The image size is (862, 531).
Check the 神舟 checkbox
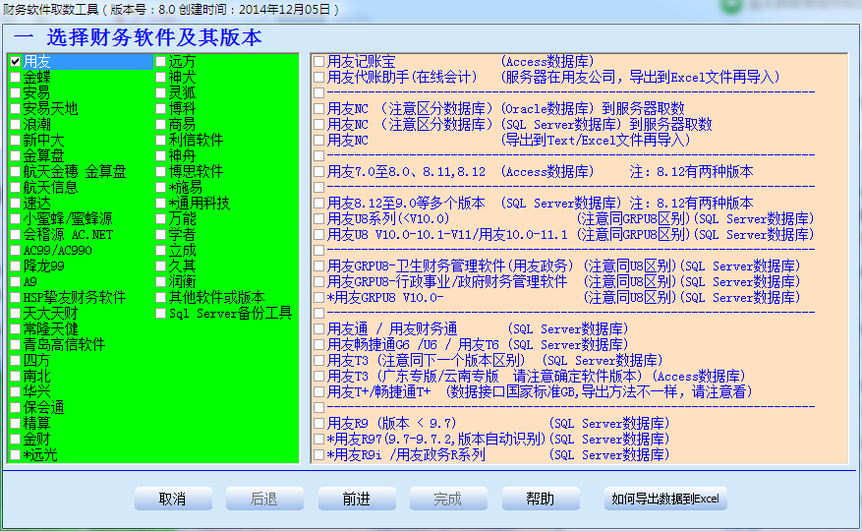pyautogui.click(x=160, y=156)
